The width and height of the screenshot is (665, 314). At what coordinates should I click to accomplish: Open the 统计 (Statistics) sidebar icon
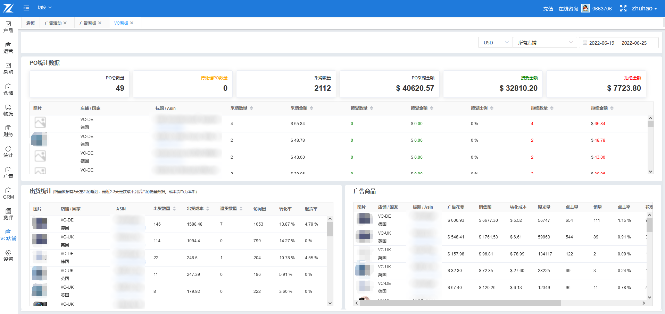(8, 152)
